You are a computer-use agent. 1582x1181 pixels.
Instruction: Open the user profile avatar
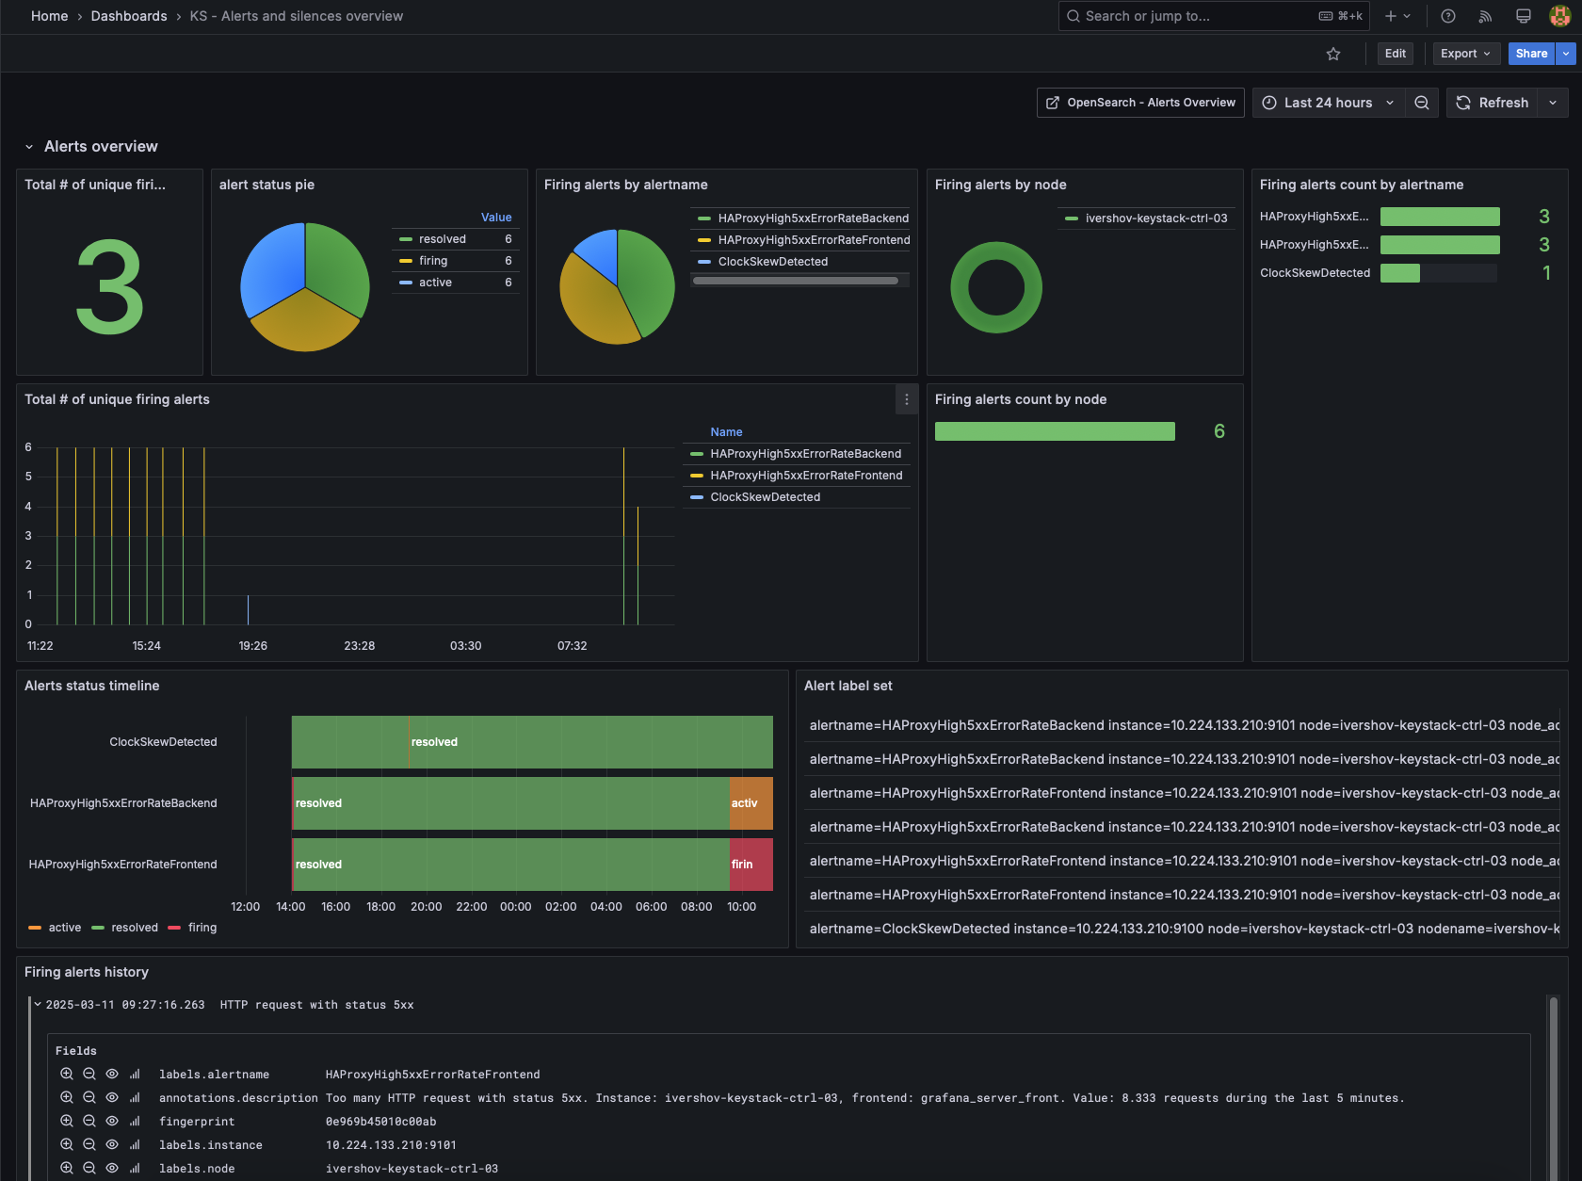click(1560, 16)
